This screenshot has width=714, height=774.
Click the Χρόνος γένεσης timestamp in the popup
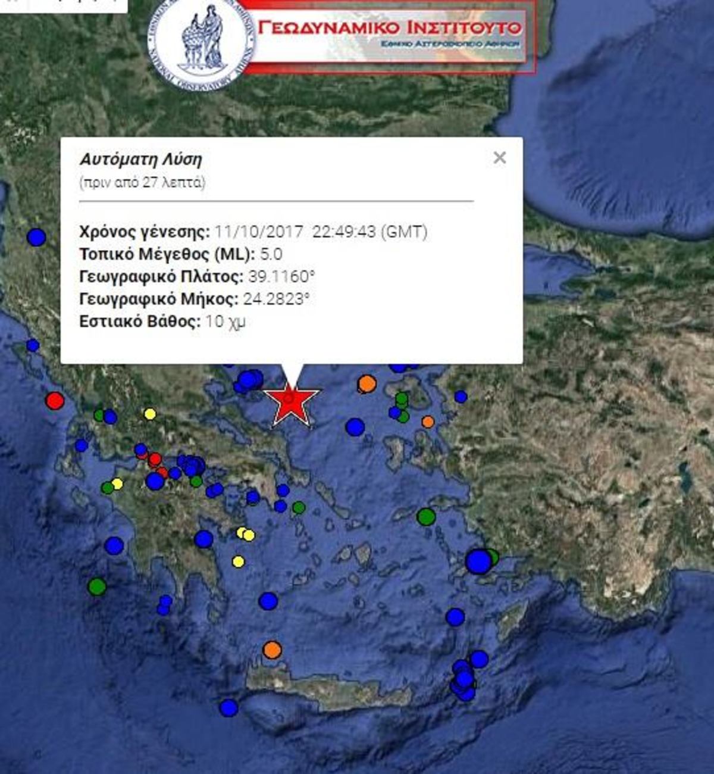(321, 232)
